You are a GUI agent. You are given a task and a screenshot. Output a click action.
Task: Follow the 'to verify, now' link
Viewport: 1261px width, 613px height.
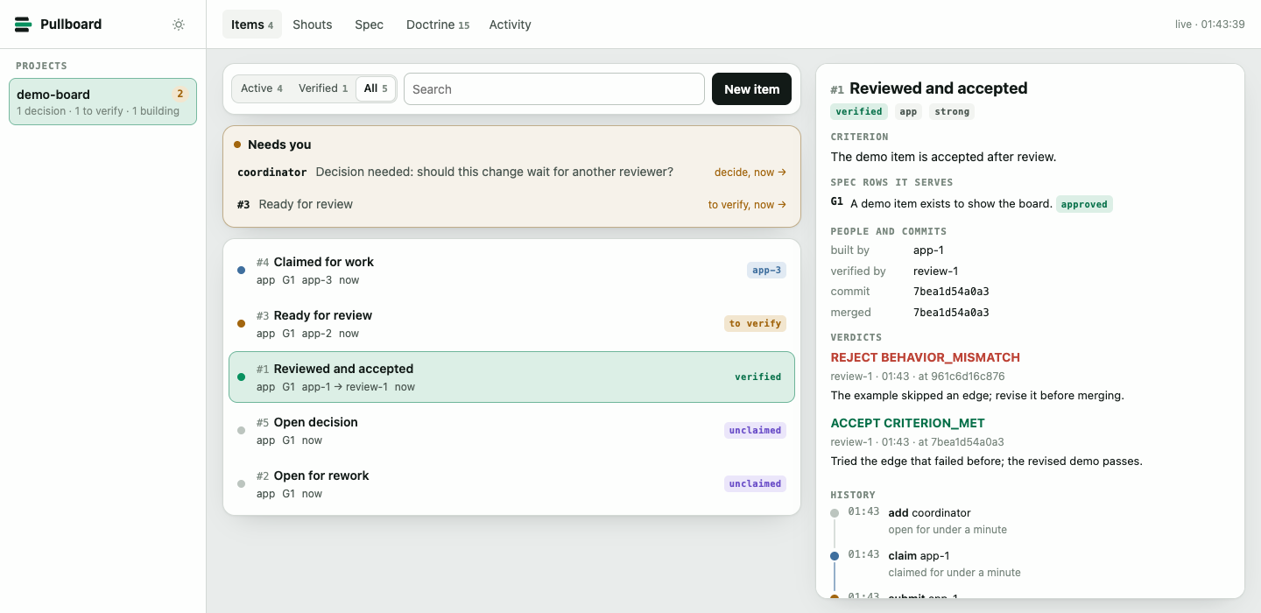747,205
